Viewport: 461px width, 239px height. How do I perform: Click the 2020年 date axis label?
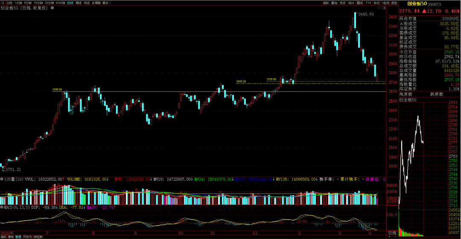(7, 233)
